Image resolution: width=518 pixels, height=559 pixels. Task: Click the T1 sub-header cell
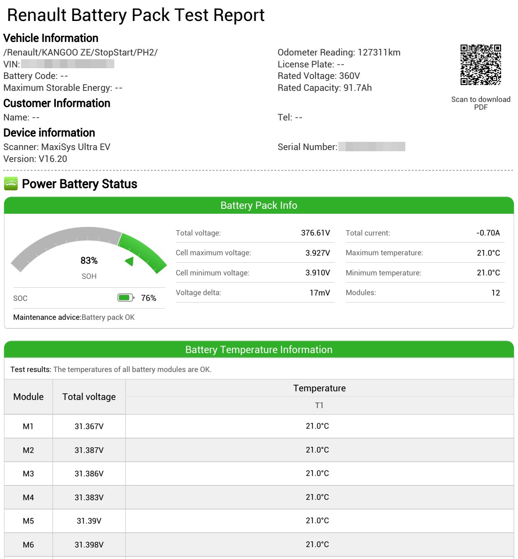click(319, 405)
